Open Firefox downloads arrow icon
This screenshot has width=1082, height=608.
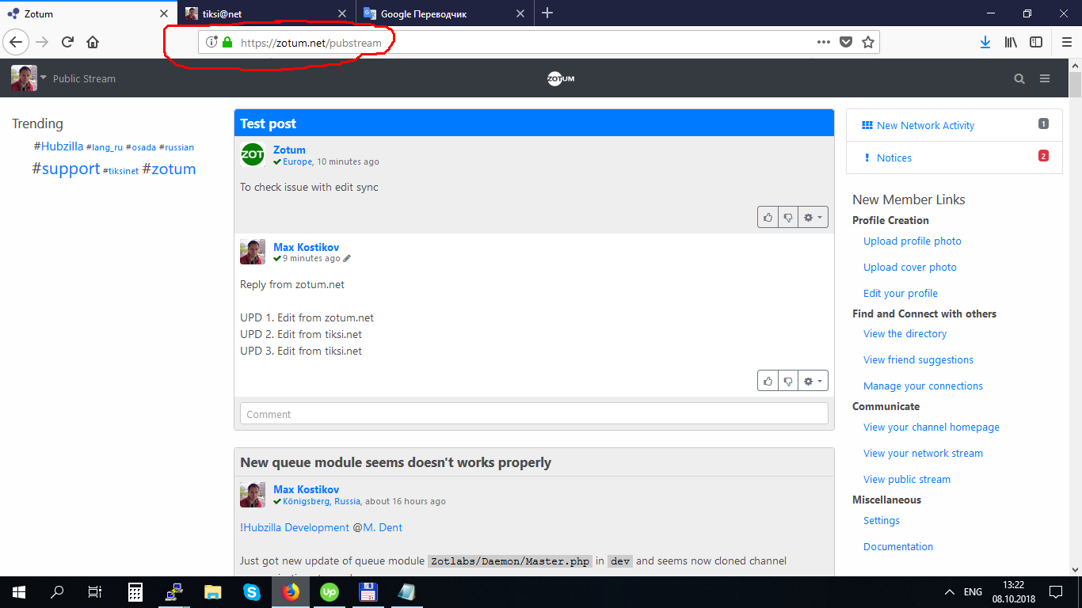(x=985, y=42)
